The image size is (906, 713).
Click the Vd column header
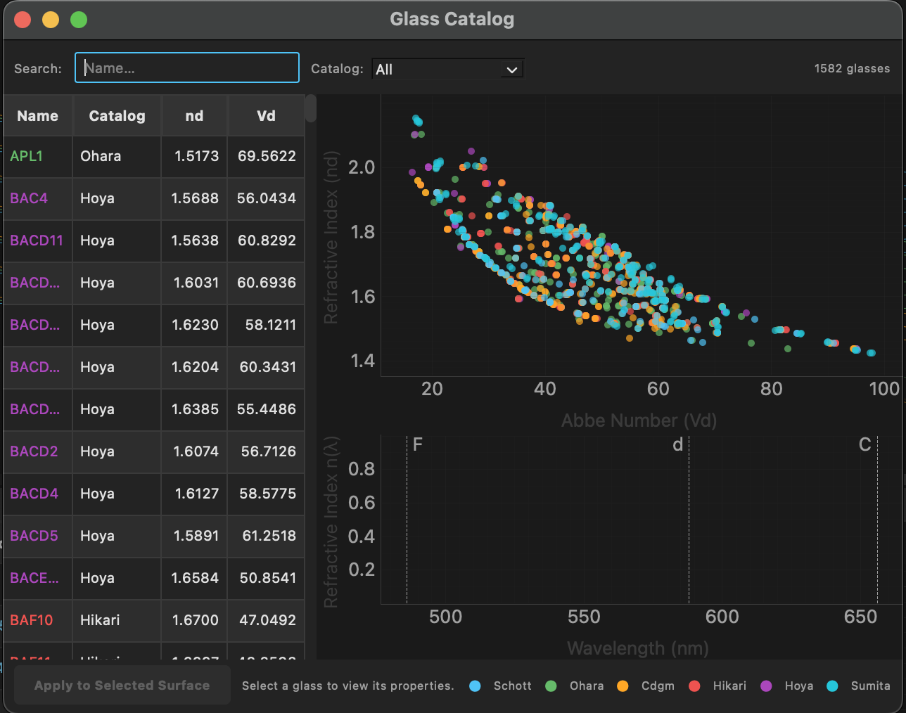[x=266, y=116]
